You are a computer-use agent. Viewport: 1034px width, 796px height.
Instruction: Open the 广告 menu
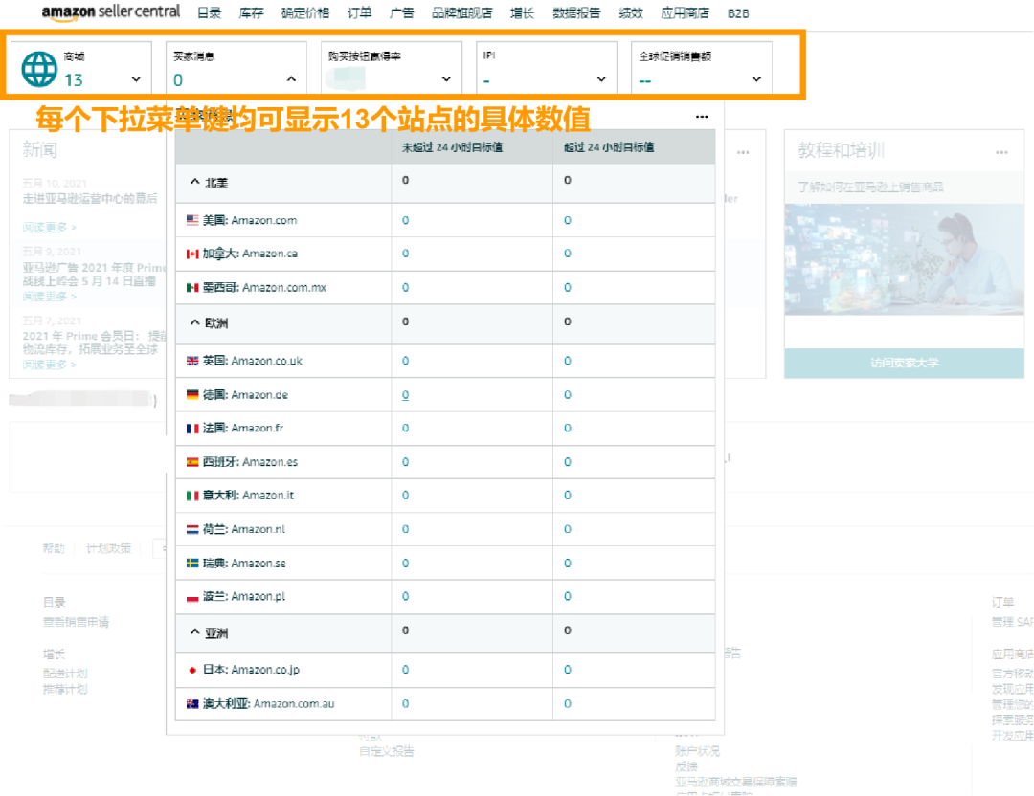pyautogui.click(x=401, y=13)
